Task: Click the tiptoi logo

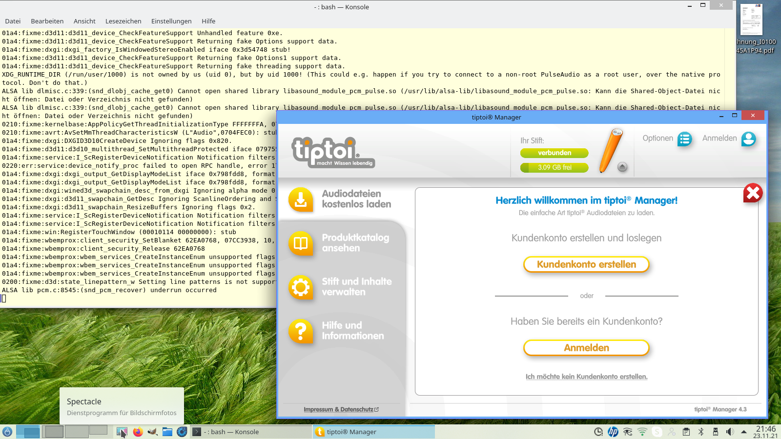Action: (x=333, y=152)
